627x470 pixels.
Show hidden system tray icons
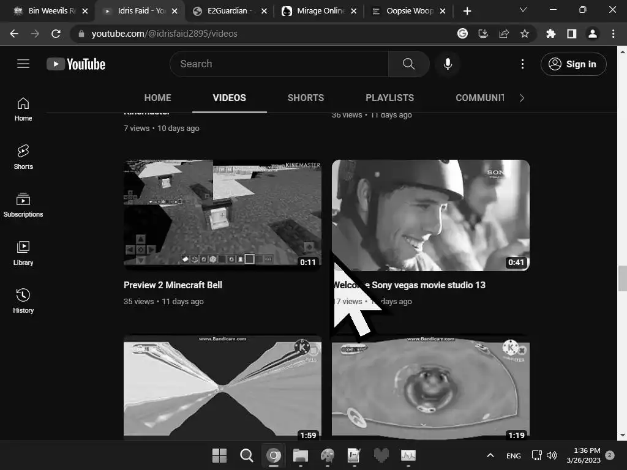[490, 455]
